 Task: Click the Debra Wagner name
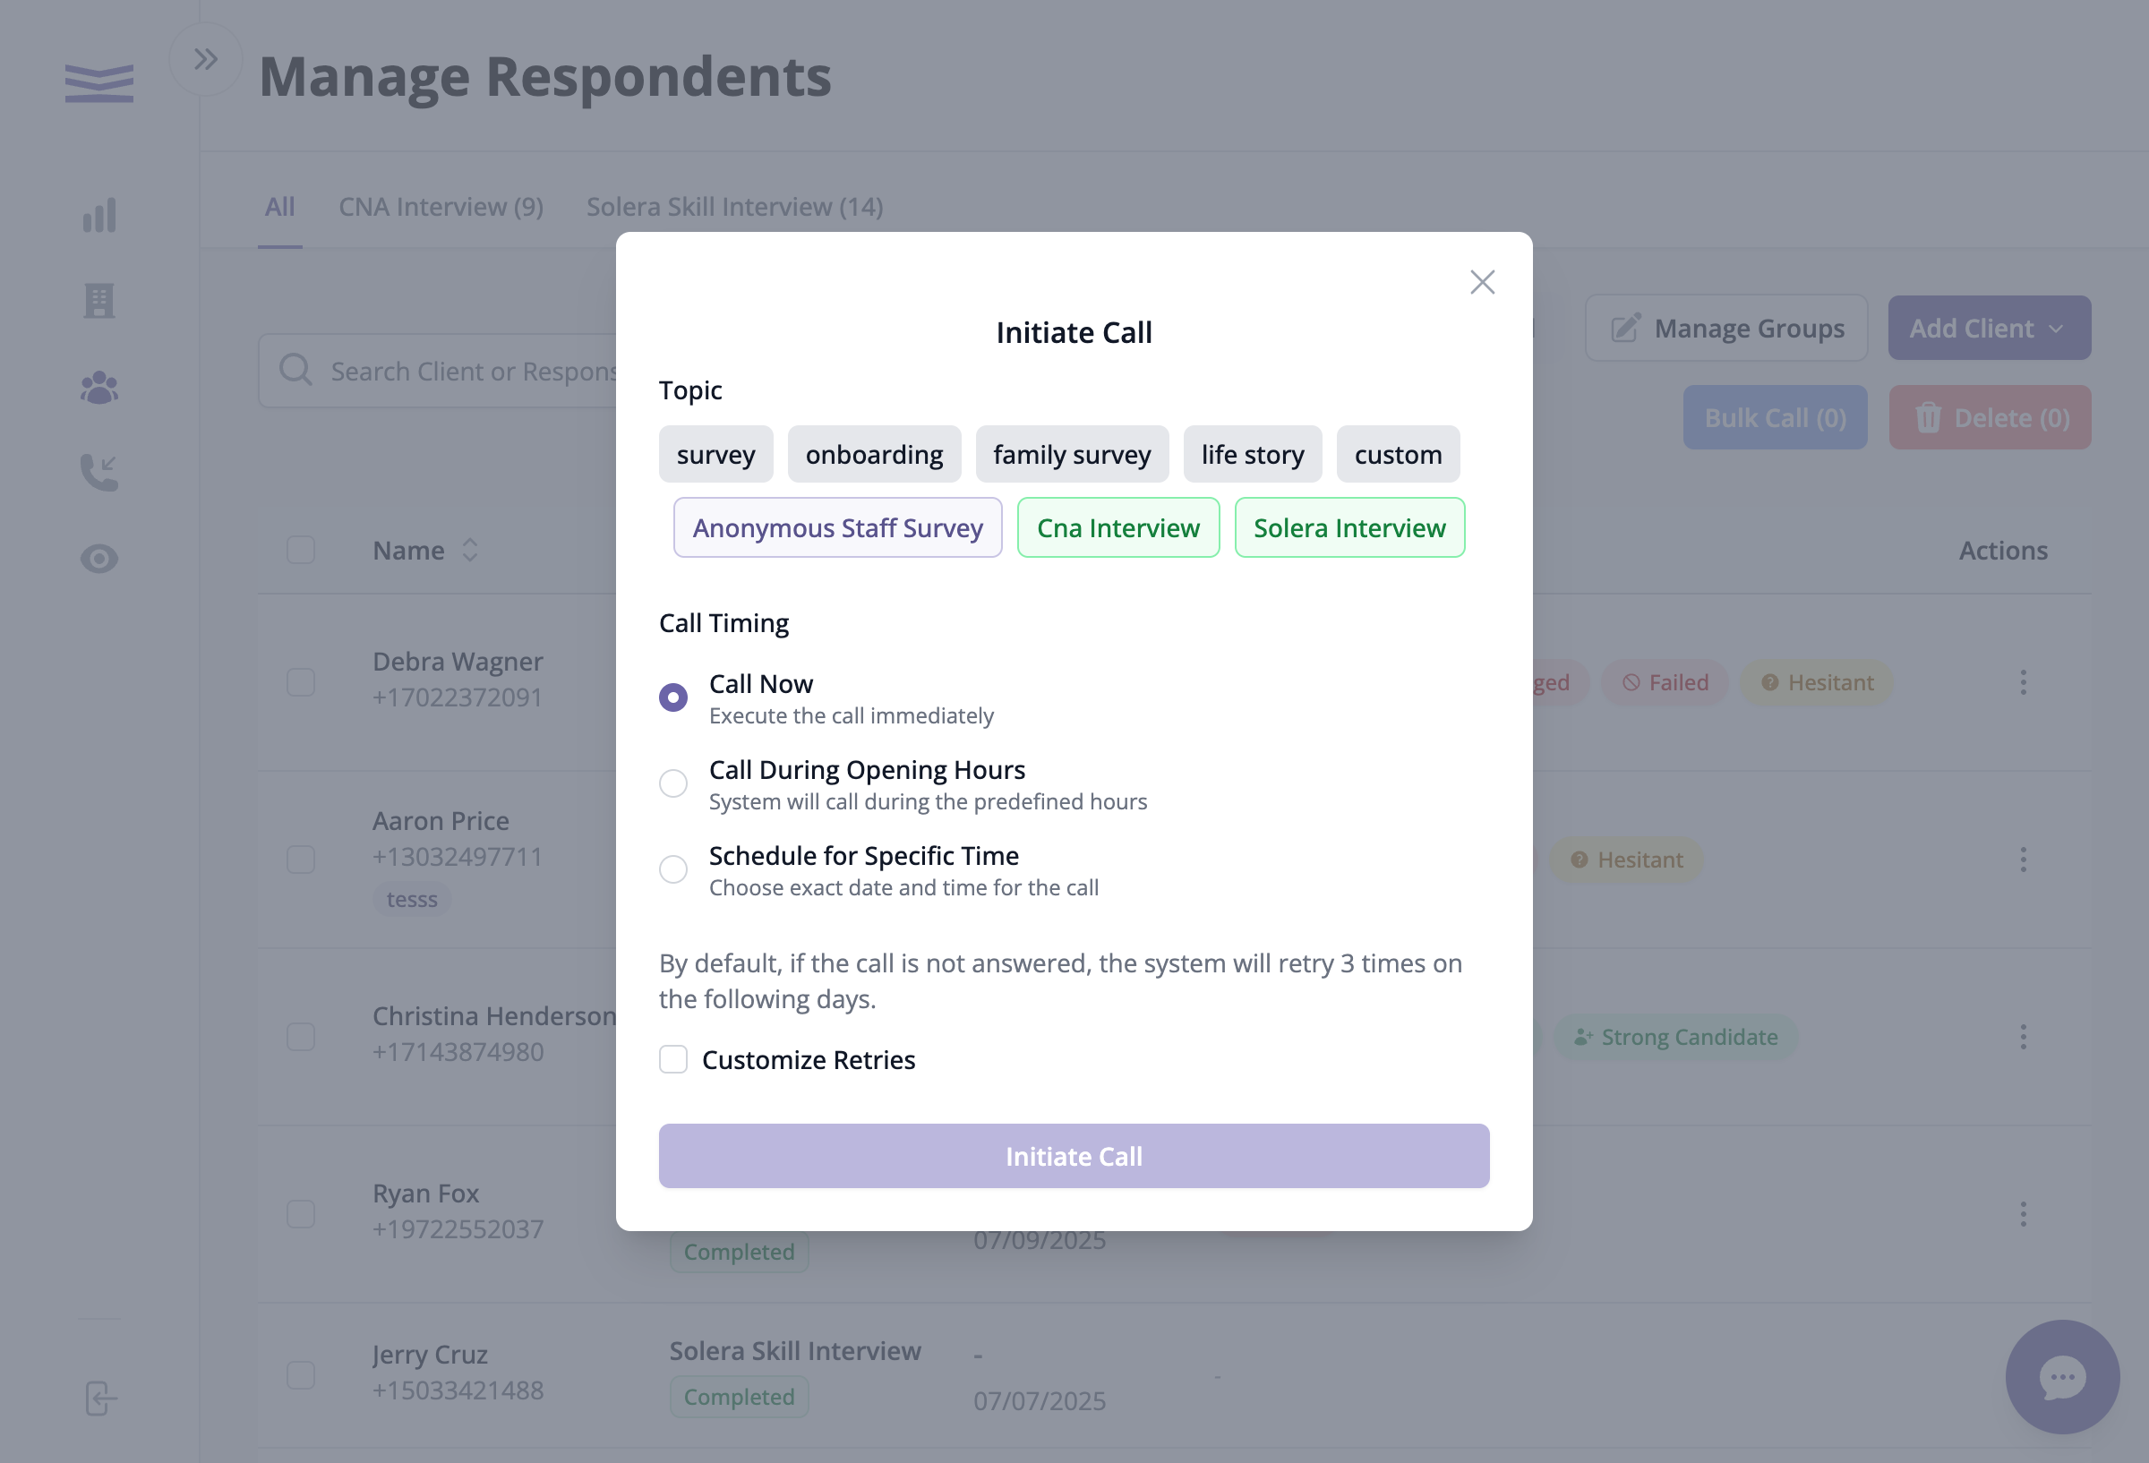tap(457, 662)
